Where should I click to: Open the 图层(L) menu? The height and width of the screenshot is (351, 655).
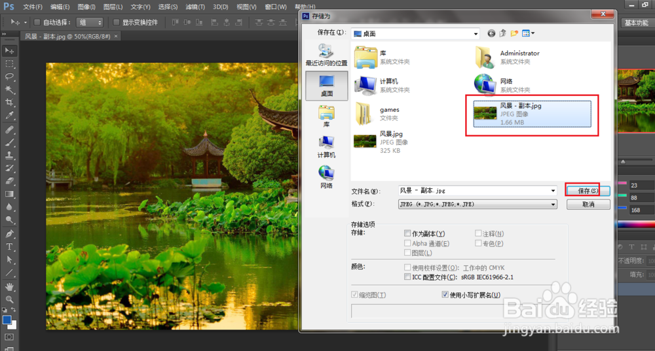113,7
